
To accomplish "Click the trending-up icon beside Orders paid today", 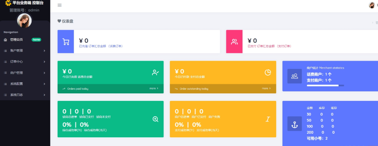I will 64,89.
